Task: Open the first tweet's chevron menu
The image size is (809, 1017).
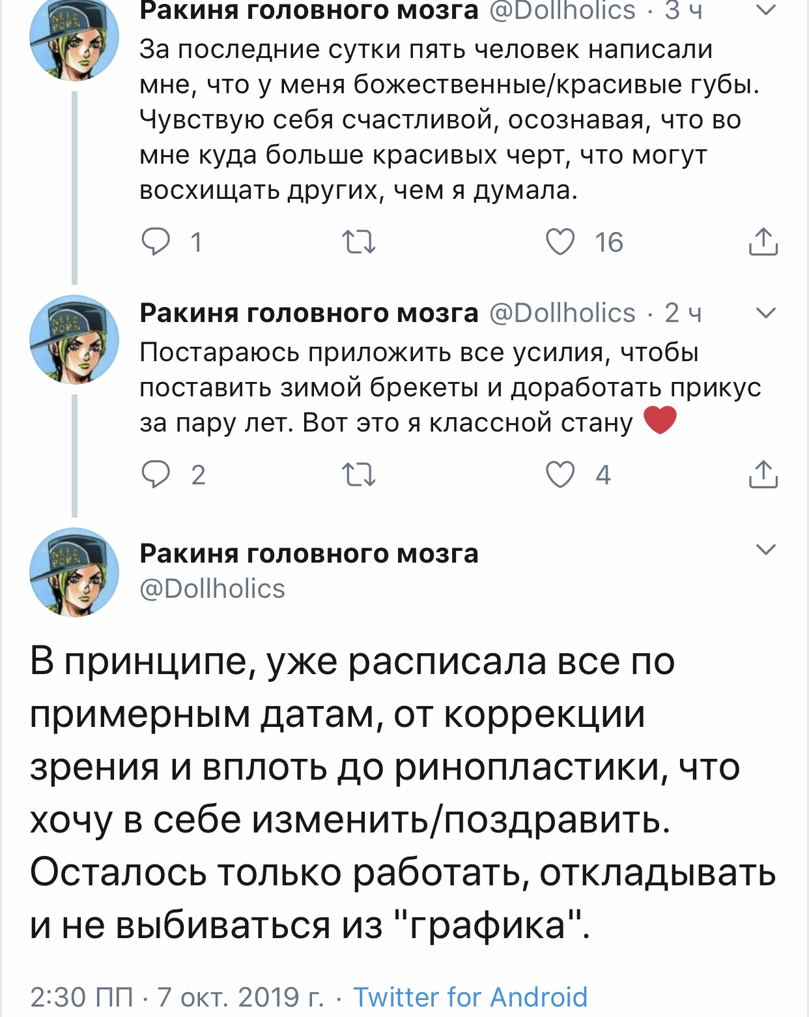Action: (x=766, y=10)
